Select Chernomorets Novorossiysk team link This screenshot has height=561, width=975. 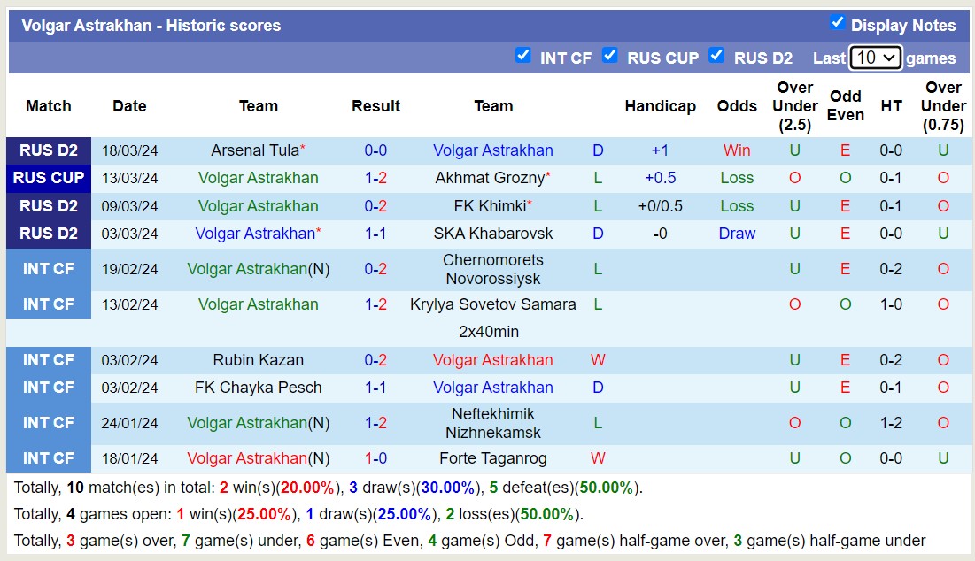[493, 269]
